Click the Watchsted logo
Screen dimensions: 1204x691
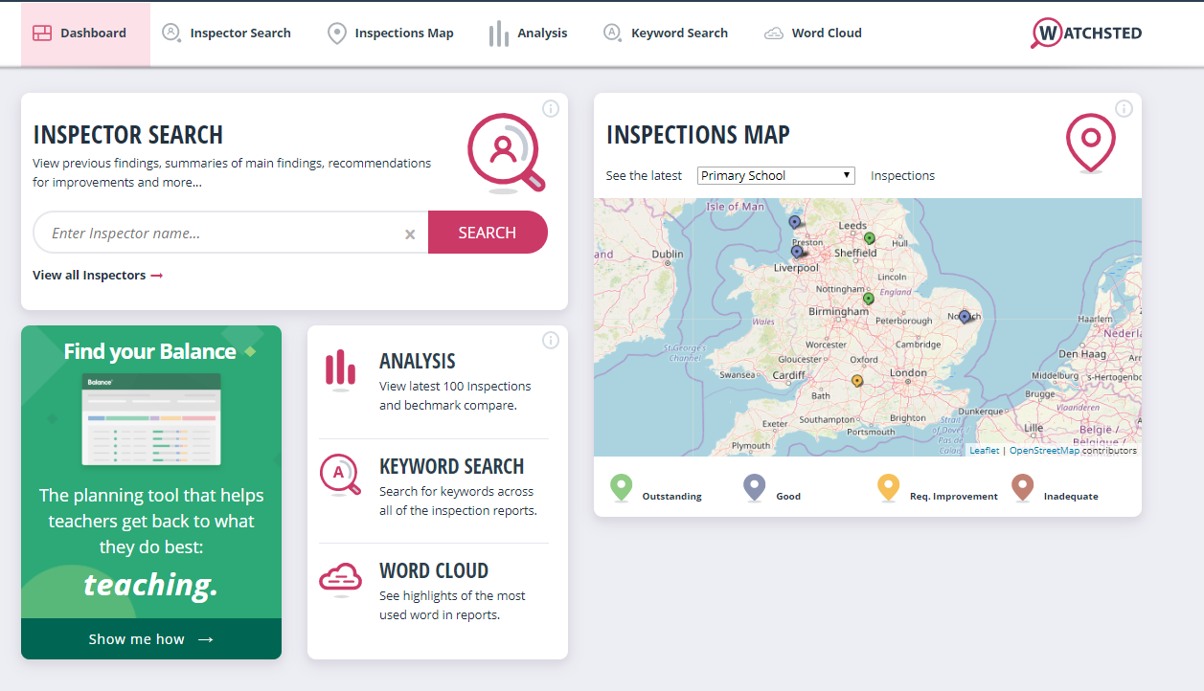[x=1086, y=33]
